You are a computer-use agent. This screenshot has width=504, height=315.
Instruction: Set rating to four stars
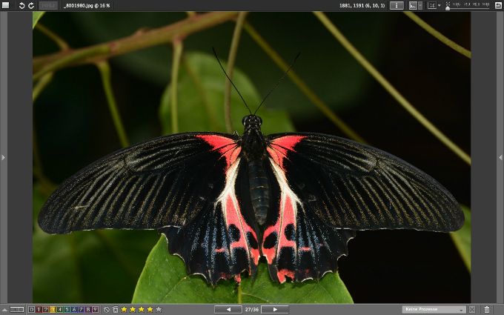150,310
